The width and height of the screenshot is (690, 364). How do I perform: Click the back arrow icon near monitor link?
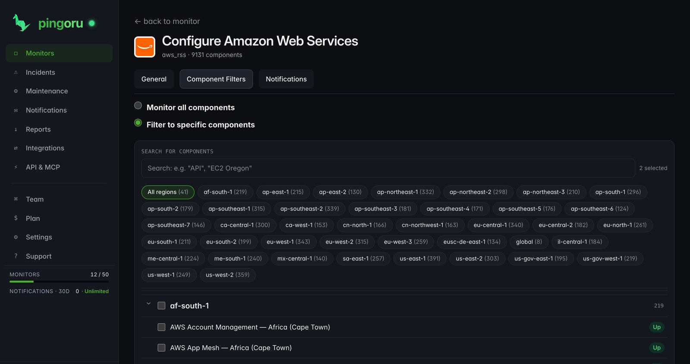138,22
